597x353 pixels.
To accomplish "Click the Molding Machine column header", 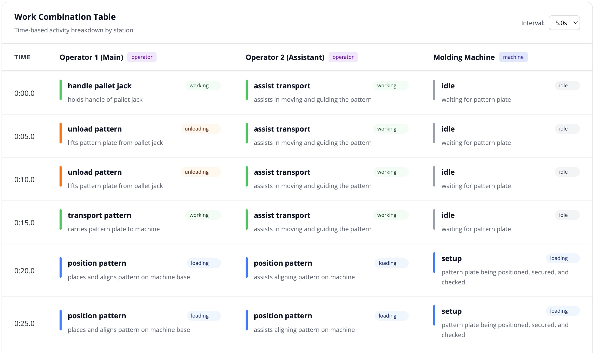I will pyautogui.click(x=464, y=57).
